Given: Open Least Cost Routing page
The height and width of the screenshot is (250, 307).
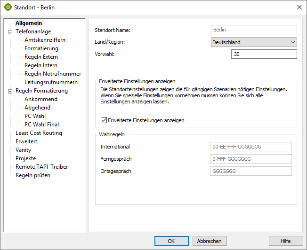Looking at the screenshot, I should point(39,133).
